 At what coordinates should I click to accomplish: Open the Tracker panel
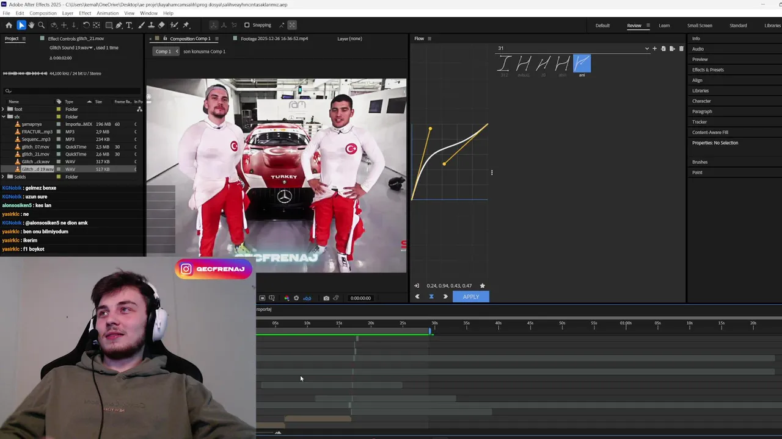(700, 122)
